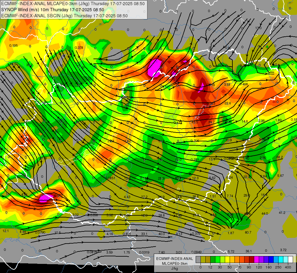Click the legend tick label 160
This screenshot has width=297, height=273.
pos(268,267)
